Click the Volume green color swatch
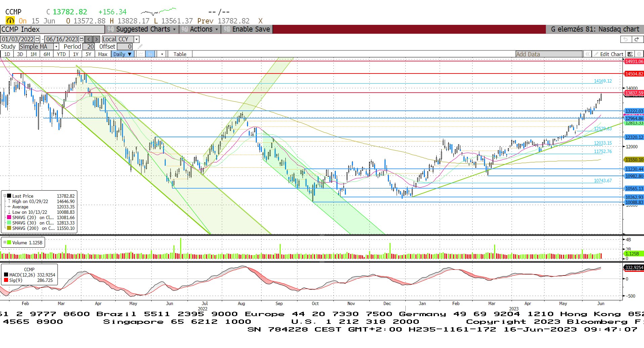644x348 pixels. coord(9,242)
